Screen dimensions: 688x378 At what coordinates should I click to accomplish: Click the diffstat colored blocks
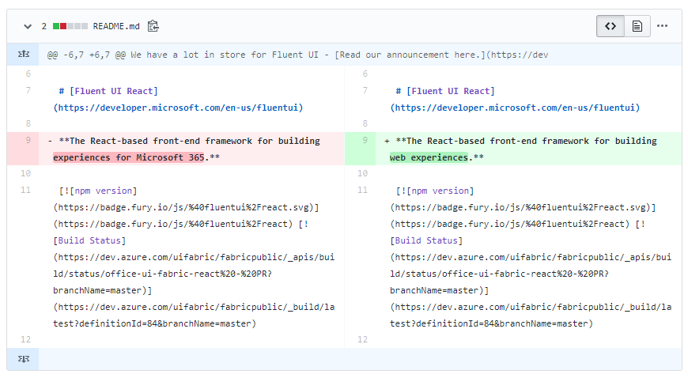70,26
